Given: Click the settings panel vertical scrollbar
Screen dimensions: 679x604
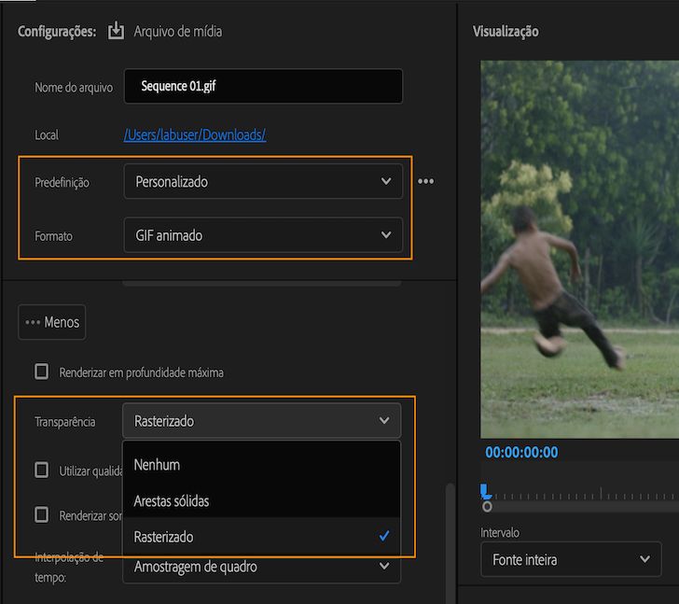Looking at the screenshot, I should tap(450, 541).
